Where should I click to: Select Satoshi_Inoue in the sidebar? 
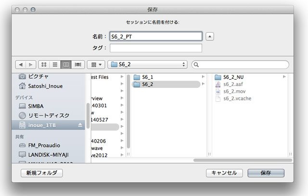pyautogui.click(x=49, y=86)
